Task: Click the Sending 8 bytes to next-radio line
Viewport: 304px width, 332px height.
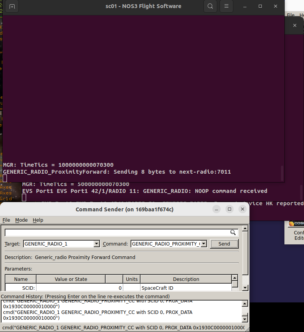Action: 117,172
